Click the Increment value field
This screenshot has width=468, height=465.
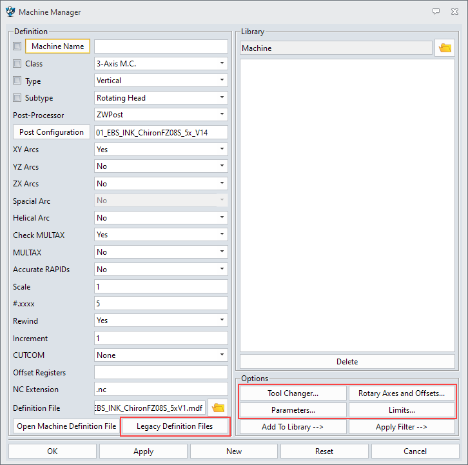click(161, 338)
